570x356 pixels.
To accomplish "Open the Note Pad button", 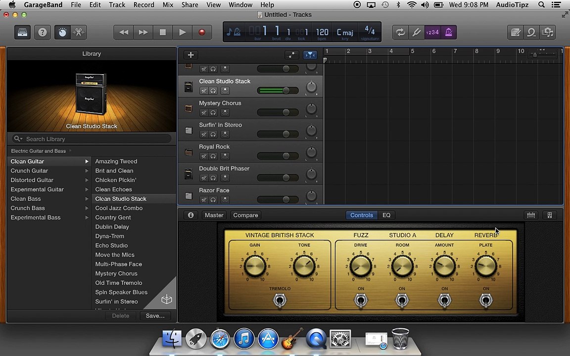I will coord(515,32).
